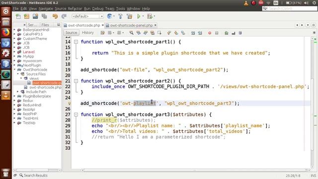Image resolution: width=318 pixels, height=179 pixels.
Task: Collapse the OwtShortcode project node
Action: [x=14, y=70]
